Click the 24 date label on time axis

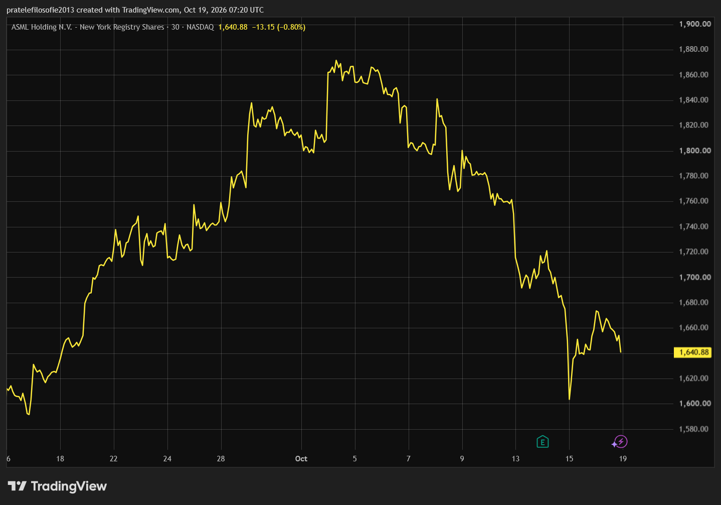pyautogui.click(x=167, y=459)
